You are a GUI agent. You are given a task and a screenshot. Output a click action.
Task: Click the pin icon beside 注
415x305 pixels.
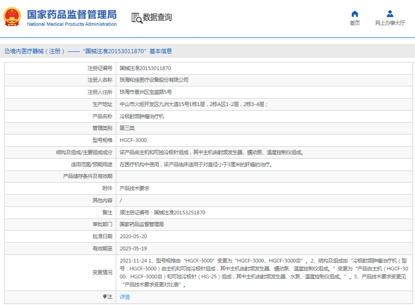click(105, 297)
